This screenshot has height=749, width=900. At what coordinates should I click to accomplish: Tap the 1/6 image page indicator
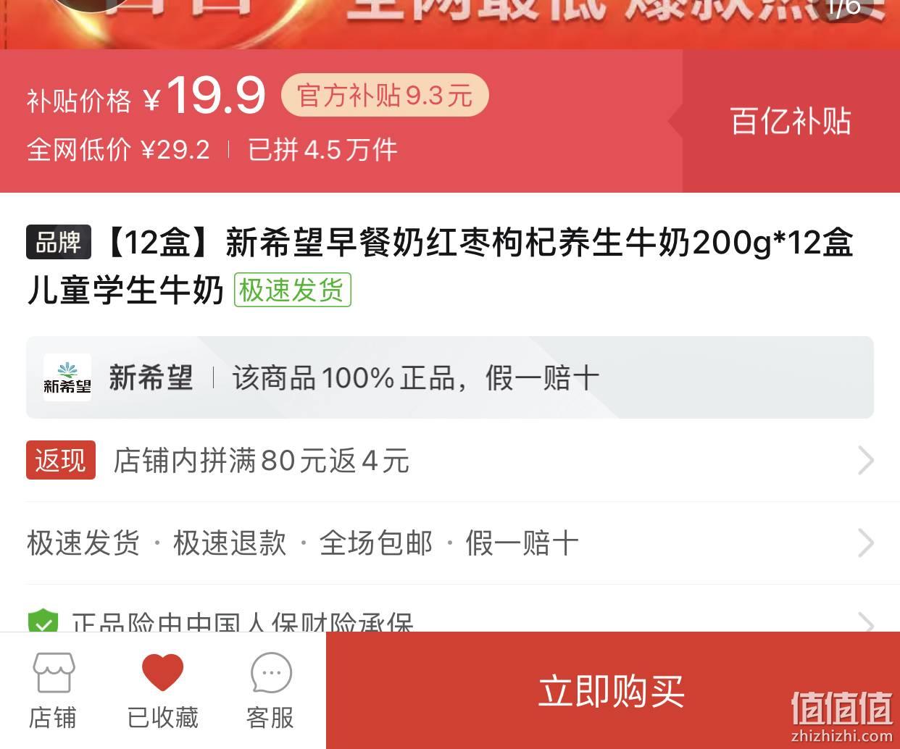pyautogui.click(x=843, y=9)
